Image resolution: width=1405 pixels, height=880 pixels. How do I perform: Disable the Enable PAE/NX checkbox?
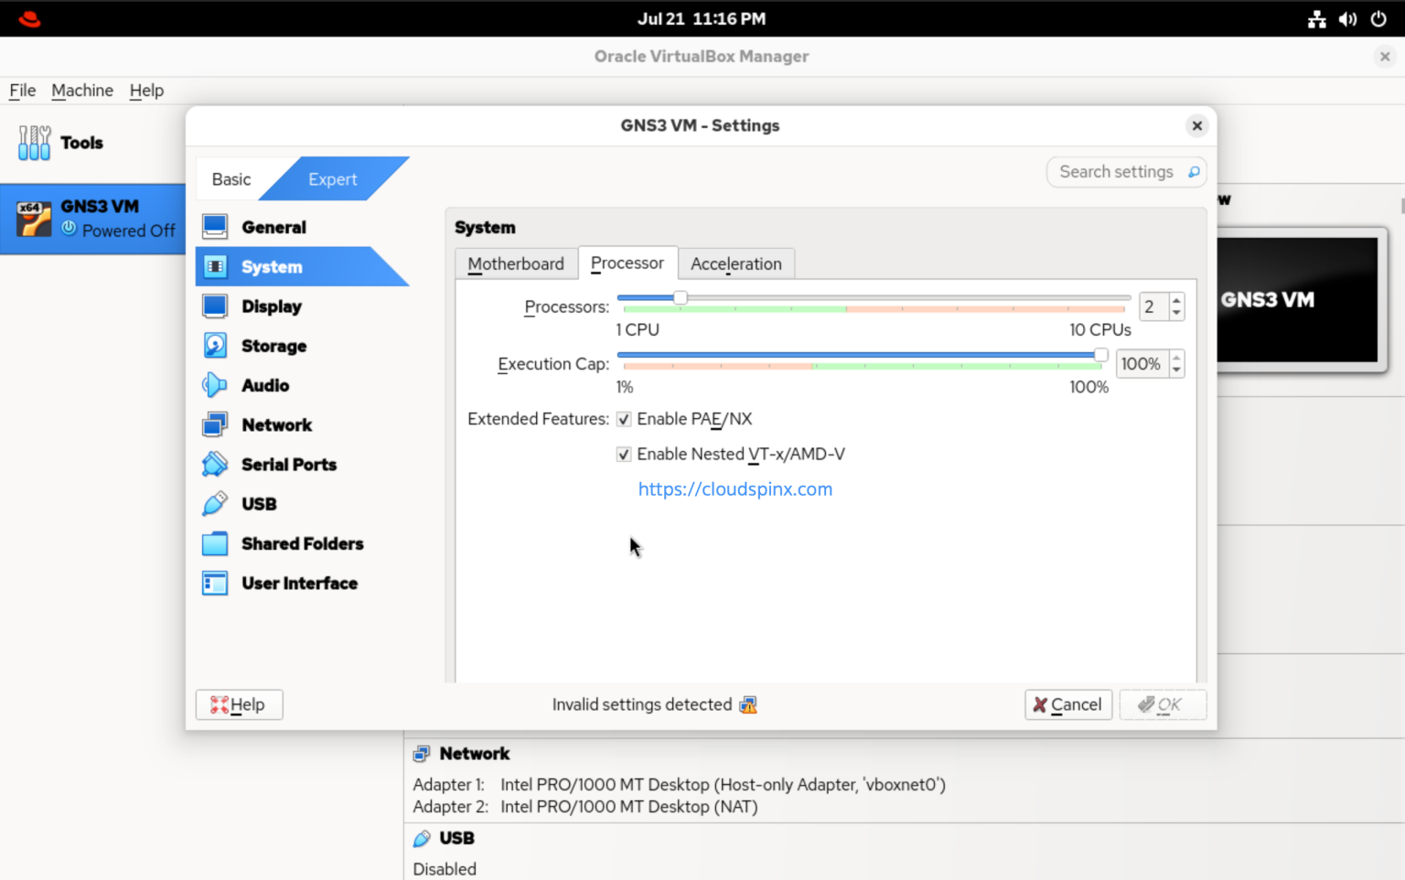pos(624,419)
